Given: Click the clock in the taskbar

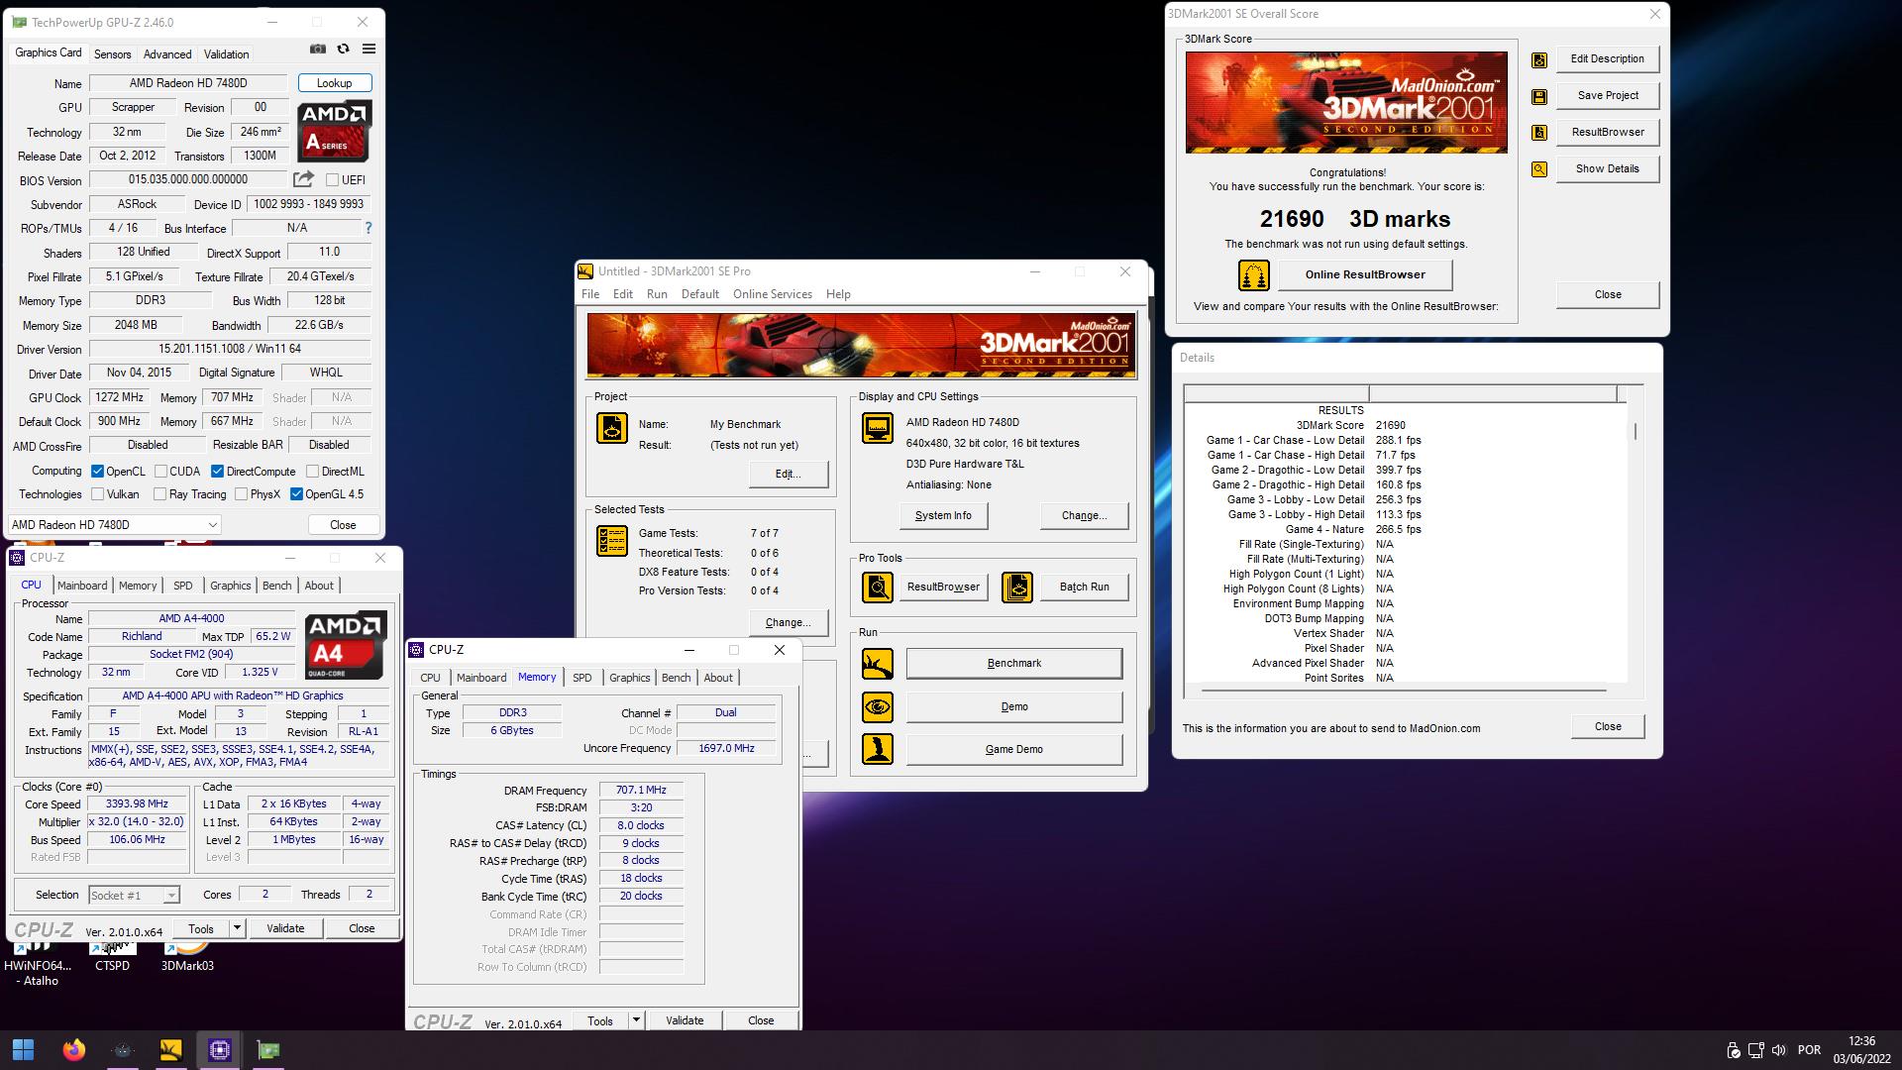Looking at the screenshot, I should click(1862, 1050).
